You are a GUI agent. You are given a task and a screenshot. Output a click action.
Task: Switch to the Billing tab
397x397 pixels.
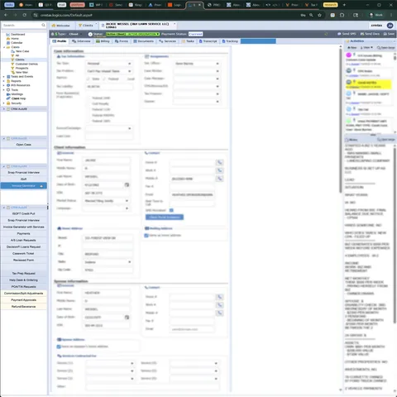point(103,41)
